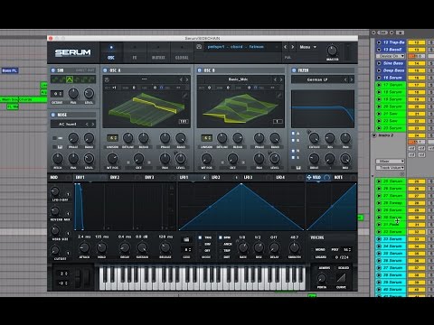Adjust the Master volume knob
434x325 pixels.
[x=332, y=51]
